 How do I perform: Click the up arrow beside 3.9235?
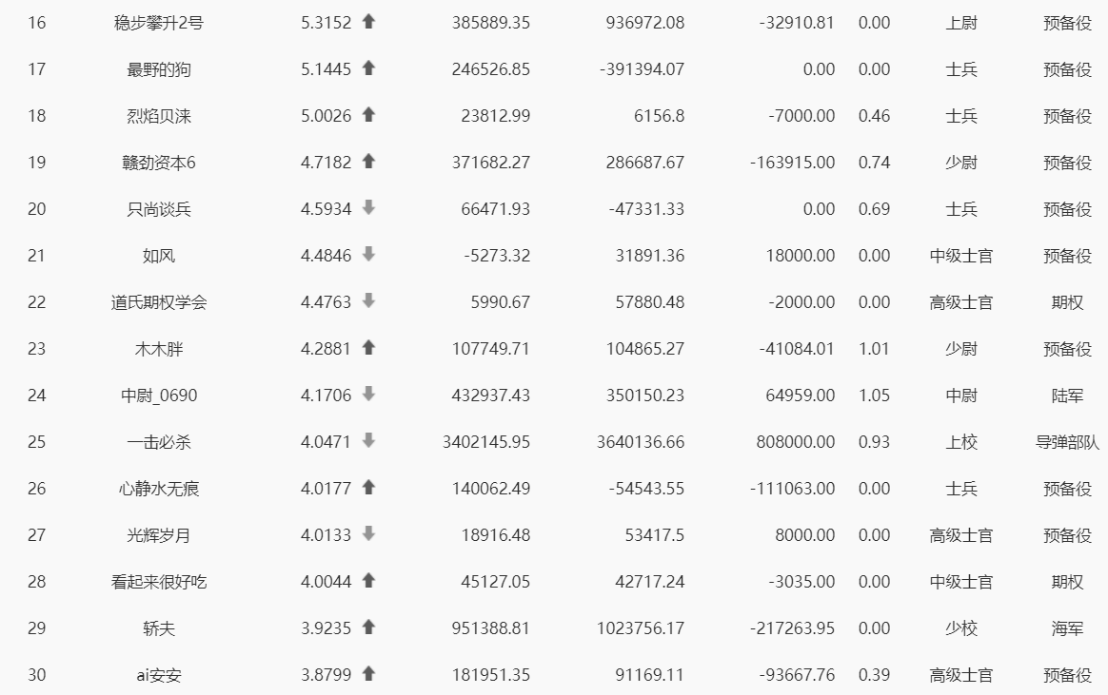(x=368, y=627)
